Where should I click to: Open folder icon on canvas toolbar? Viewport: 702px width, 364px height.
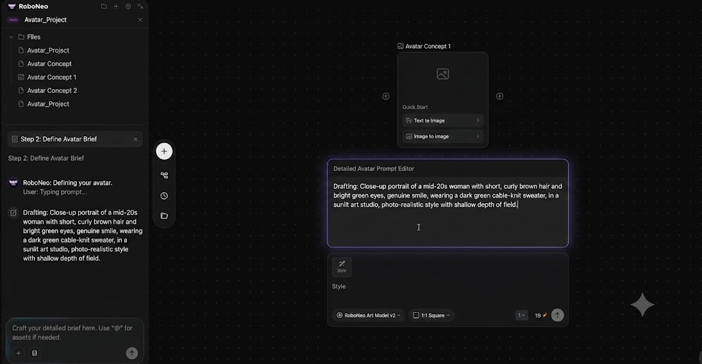pos(165,216)
